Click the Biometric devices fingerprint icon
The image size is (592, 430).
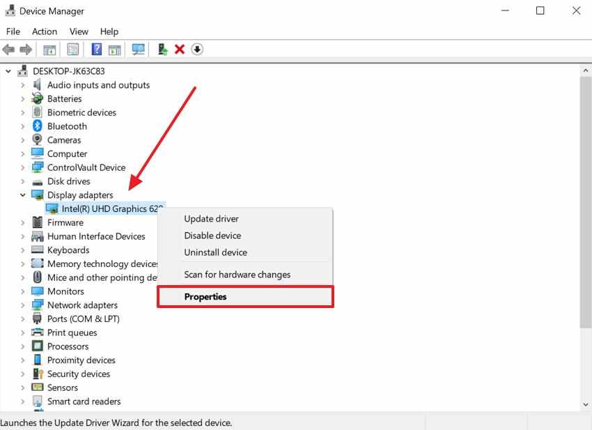(37, 112)
